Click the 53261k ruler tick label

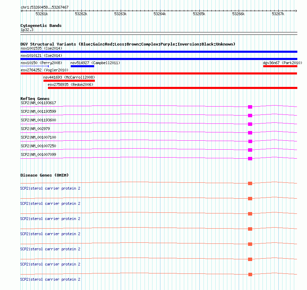tap(42, 14)
